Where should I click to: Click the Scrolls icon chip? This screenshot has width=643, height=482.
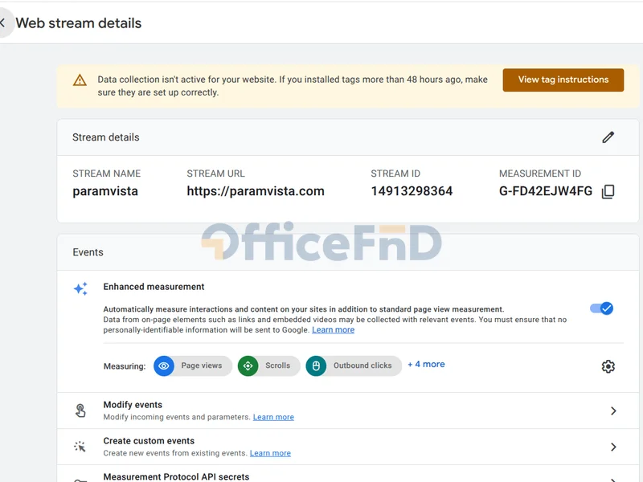[x=248, y=366]
